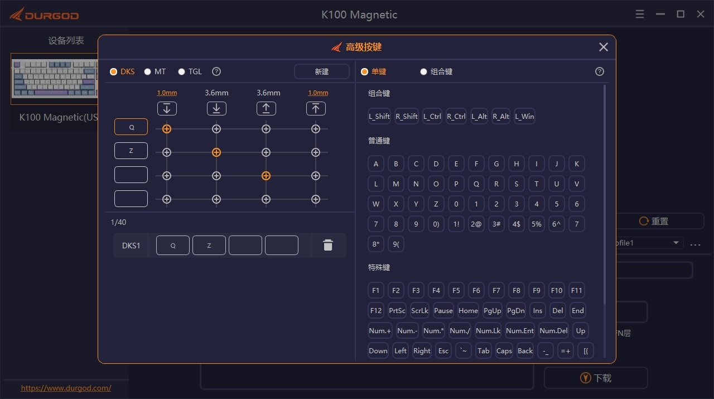Switch to the 组合键 radio option
Screen dimensions: 714x399
(424, 71)
